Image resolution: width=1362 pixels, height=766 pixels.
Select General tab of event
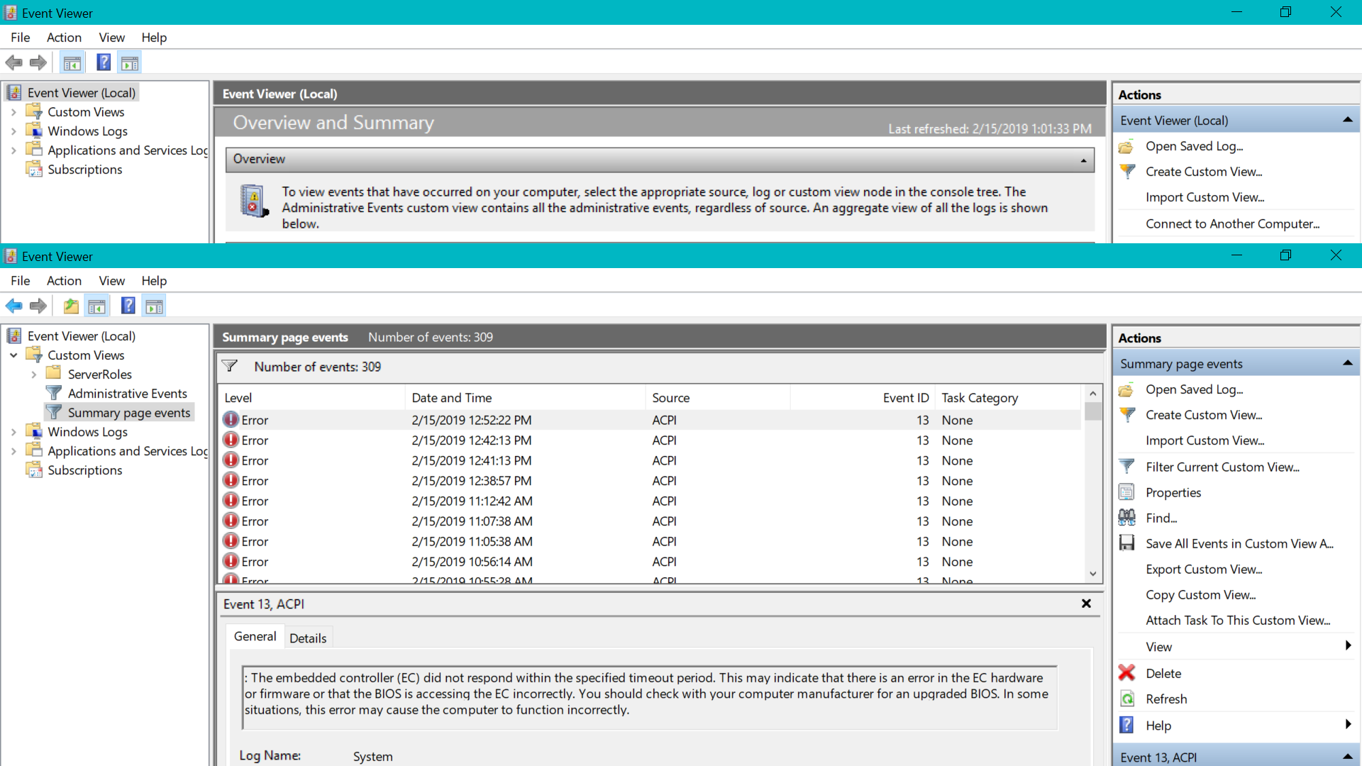(x=255, y=636)
